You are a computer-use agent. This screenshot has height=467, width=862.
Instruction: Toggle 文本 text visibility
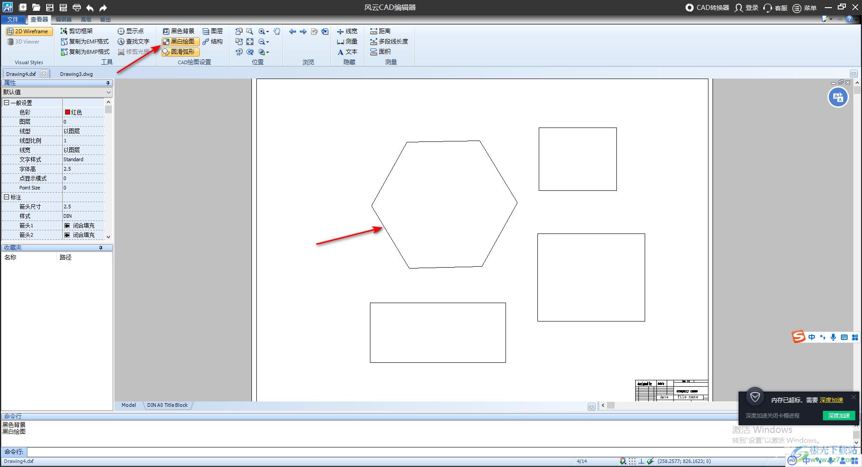tap(347, 52)
